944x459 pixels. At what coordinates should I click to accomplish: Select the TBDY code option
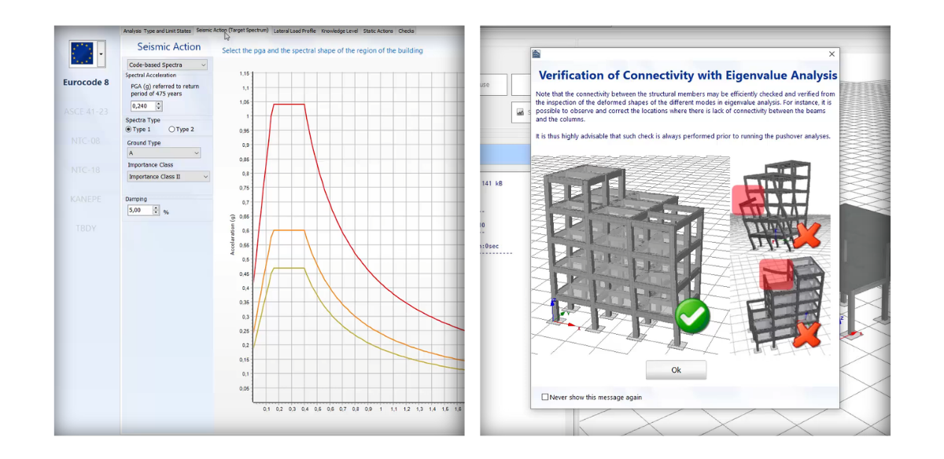[86, 228]
